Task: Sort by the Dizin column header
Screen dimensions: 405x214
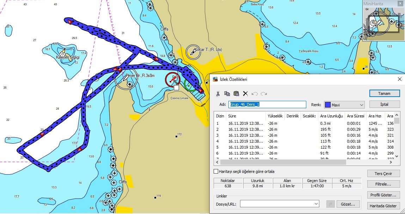Action: pos(220,116)
